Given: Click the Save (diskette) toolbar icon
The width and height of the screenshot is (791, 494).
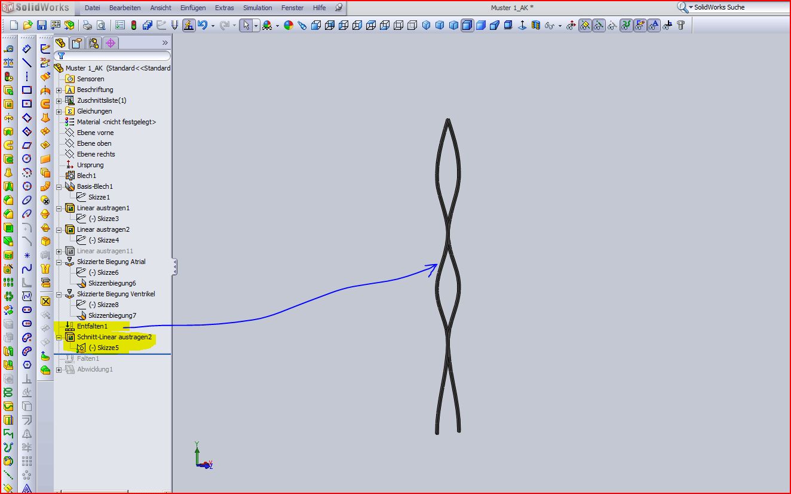Looking at the screenshot, I should coord(42,25).
